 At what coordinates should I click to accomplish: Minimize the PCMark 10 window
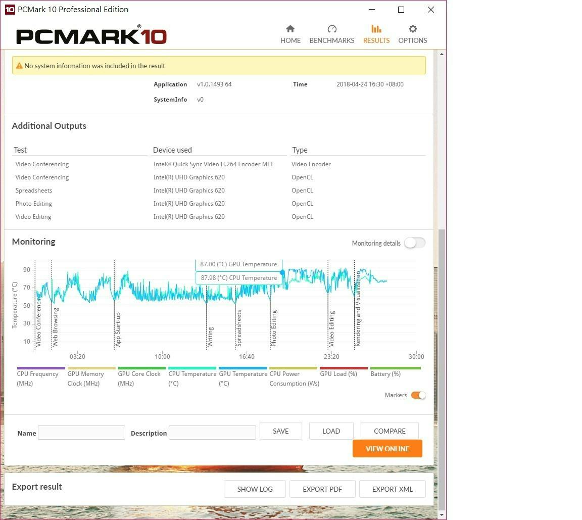coord(371,10)
